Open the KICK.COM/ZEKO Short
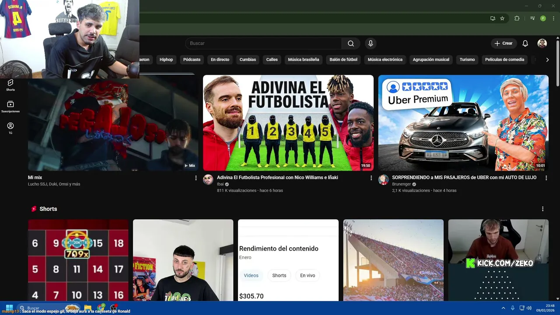 pyautogui.click(x=498, y=260)
